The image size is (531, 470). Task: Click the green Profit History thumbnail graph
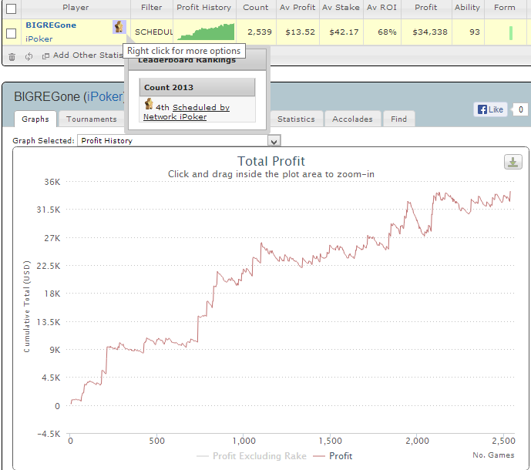(x=206, y=32)
